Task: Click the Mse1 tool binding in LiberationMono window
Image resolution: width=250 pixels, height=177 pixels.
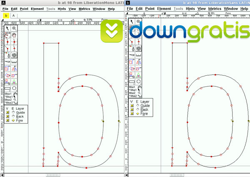Action: pyautogui.click(x=11, y=94)
